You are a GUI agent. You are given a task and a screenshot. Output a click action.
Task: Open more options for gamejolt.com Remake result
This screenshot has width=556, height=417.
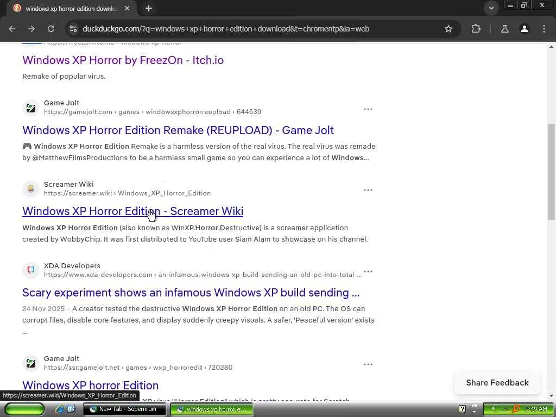[x=368, y=109]
